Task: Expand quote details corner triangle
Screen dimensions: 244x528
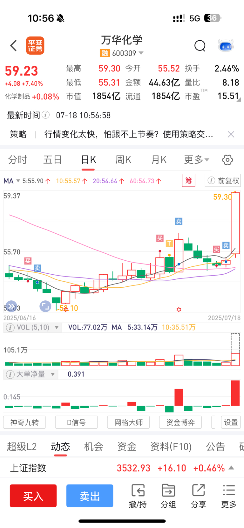Action: (x=239, y=99)
